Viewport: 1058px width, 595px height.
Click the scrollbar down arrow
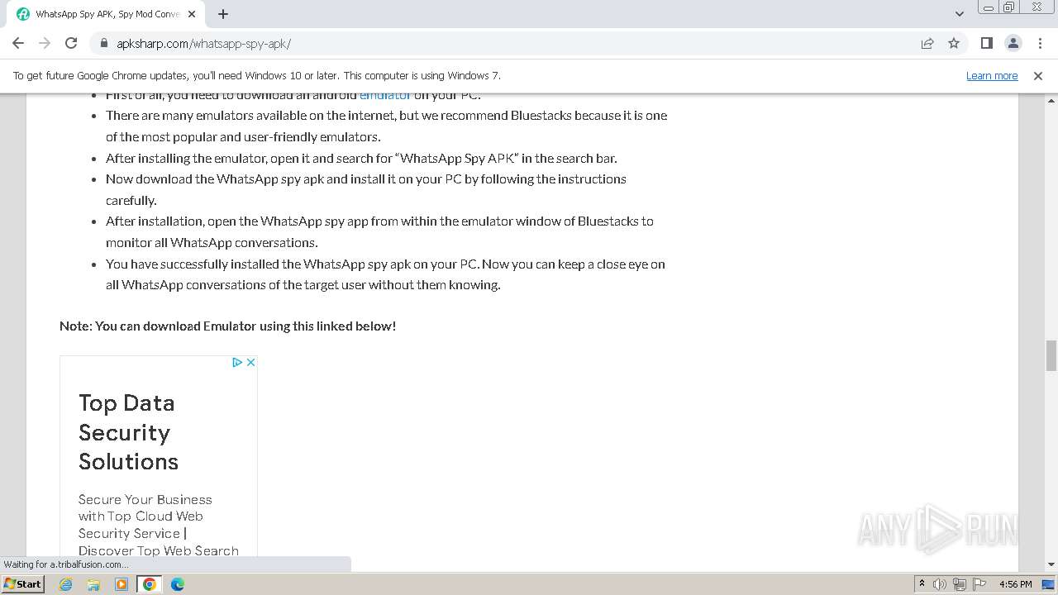click(1051, 564)
